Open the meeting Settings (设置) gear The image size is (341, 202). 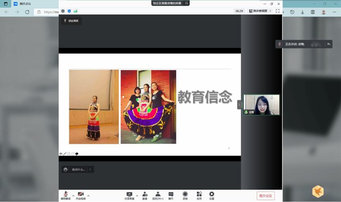click(x=212, y=196)
